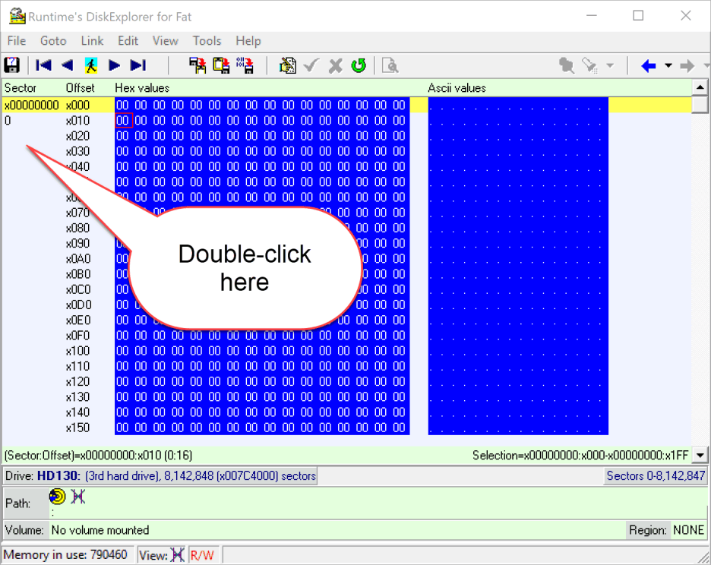The width and height of the screenshot is (711, 565).
Task: Open the Tools menu
Action: [x=207, y=41]
